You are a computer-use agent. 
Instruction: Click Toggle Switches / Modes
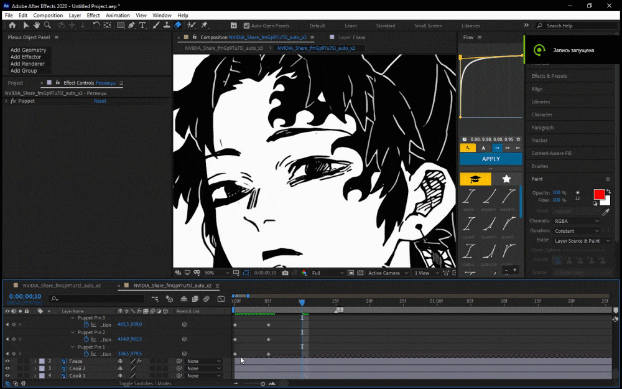(x=145, y=383)
